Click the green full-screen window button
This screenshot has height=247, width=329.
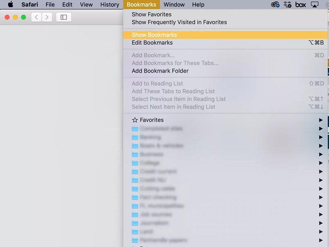[x=23, y=17]
